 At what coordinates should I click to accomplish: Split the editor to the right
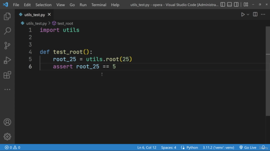pyautogui.click(x=255, y=14)
